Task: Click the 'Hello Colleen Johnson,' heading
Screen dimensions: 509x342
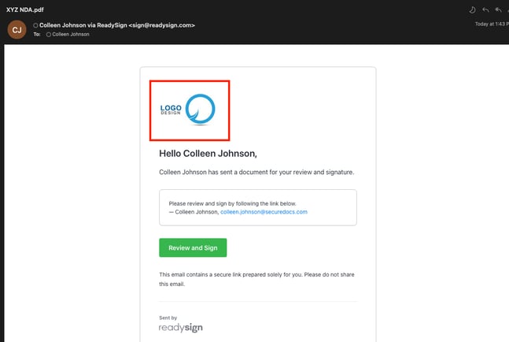Action: [208, 154]
